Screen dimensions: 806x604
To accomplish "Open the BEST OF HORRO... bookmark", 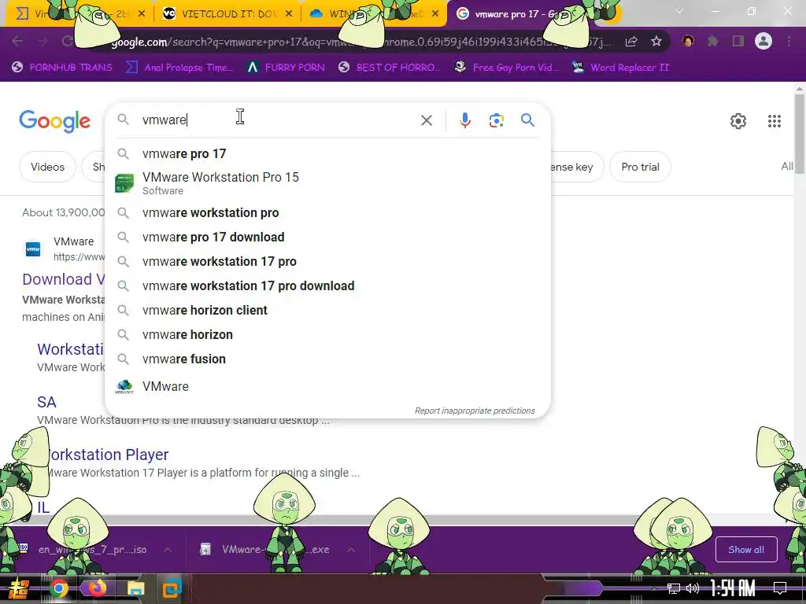I will (390, 68).
